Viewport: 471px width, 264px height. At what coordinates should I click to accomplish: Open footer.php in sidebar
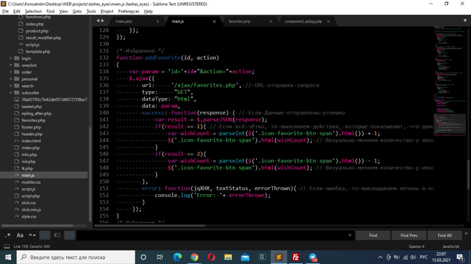(31, 127)
